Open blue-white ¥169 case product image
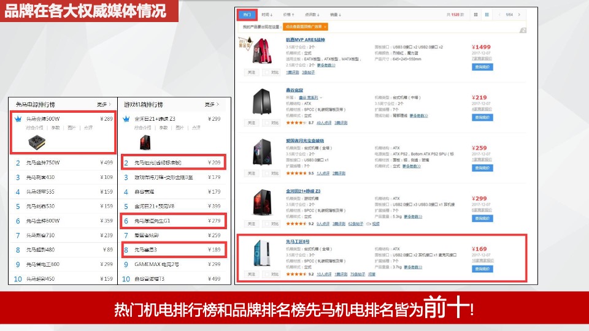The height and width of the screenshot is (331, 589). (x=262, y=253)
